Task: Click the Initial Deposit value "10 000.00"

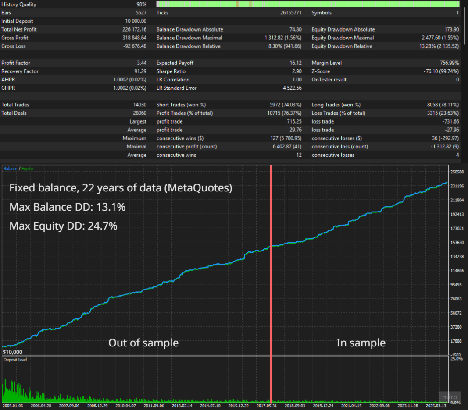Action: 136,21
